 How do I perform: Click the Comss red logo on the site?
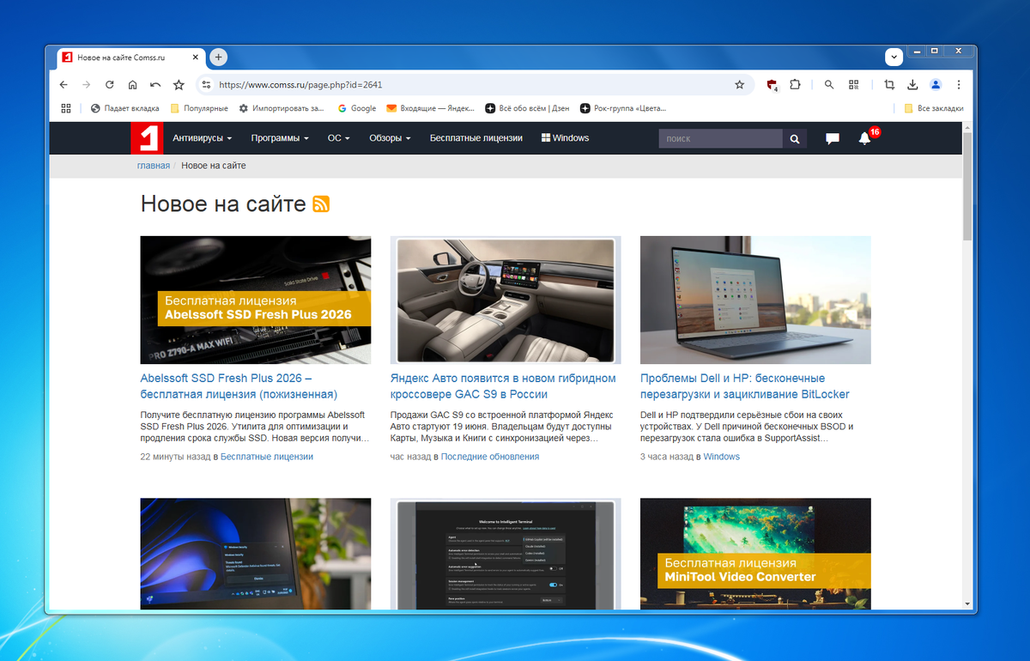(146, 138)
